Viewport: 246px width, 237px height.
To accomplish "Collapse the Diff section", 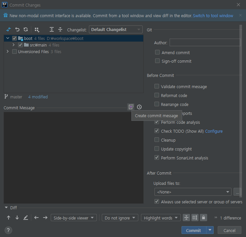I will pos(6,208).
